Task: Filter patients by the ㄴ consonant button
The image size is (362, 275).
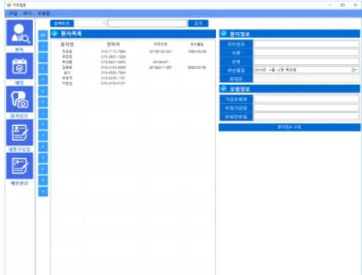Action: pyautogui.click(x=43, y=58)
